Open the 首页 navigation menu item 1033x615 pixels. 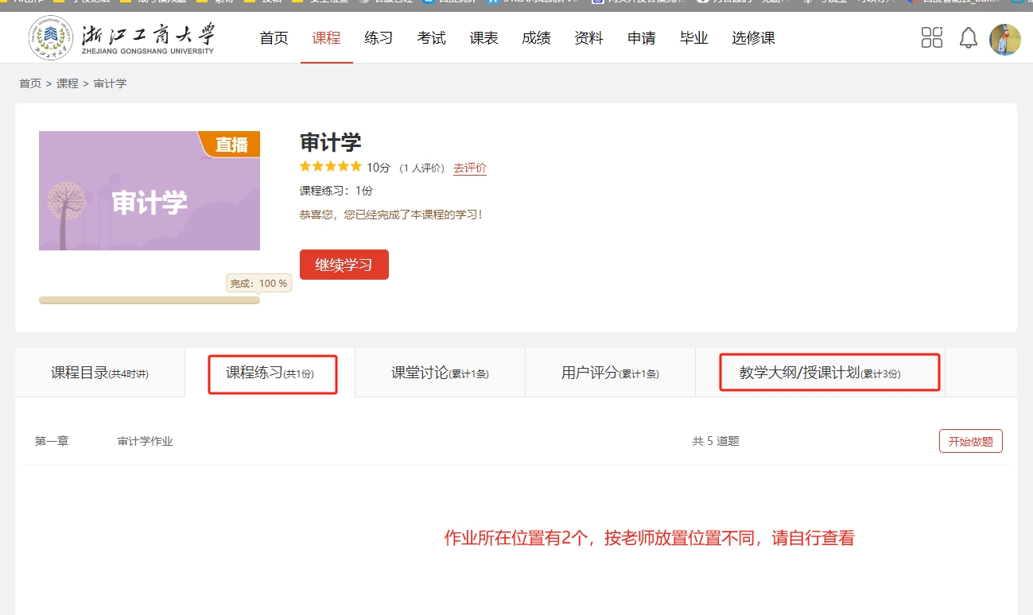(x=274, y=38)
